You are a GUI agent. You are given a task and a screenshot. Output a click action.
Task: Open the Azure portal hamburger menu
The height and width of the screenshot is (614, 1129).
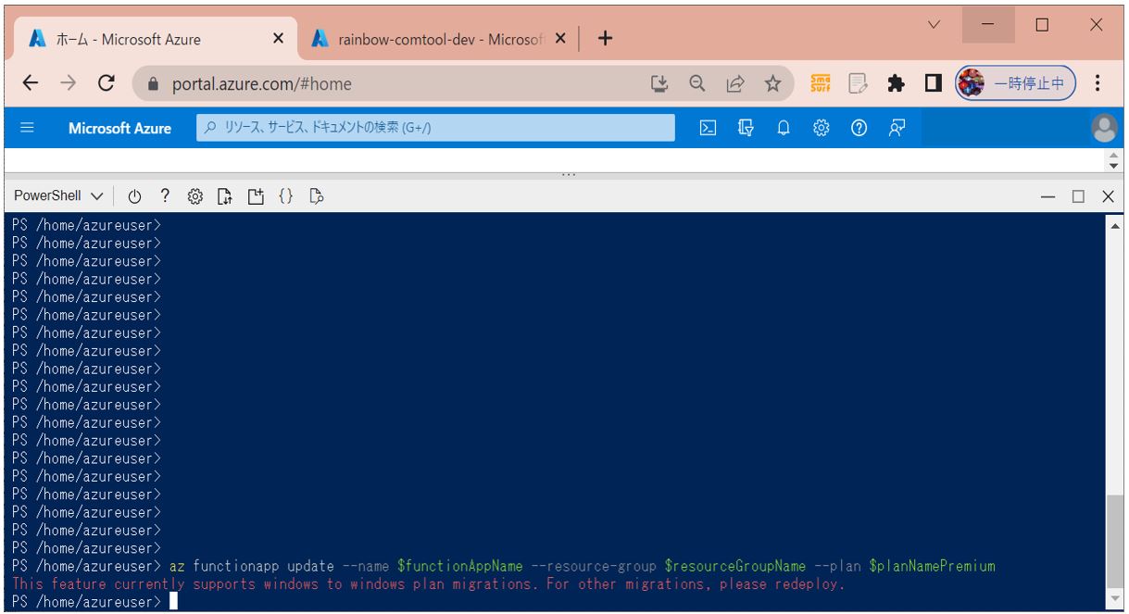coord(27,129)
